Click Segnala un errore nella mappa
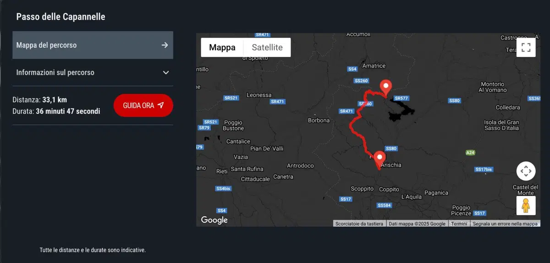Viewport: 550px width, 263px height. [505, 224]
